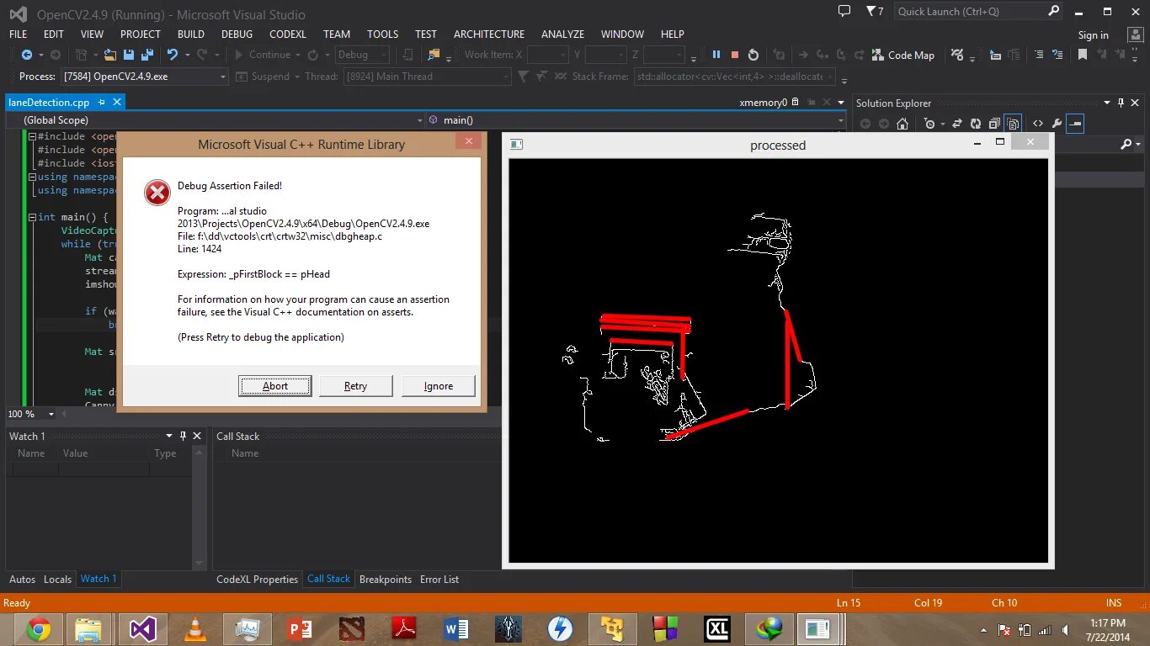This screenshot has height=646, width=1150.
Task: Open the ARCHITECTURE menu
Action: coord(488,34)
